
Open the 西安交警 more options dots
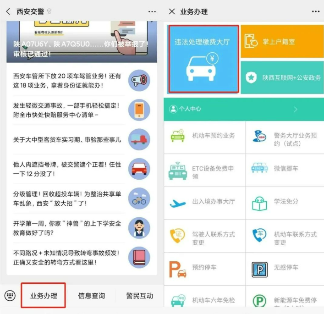(x=152, y=11)
